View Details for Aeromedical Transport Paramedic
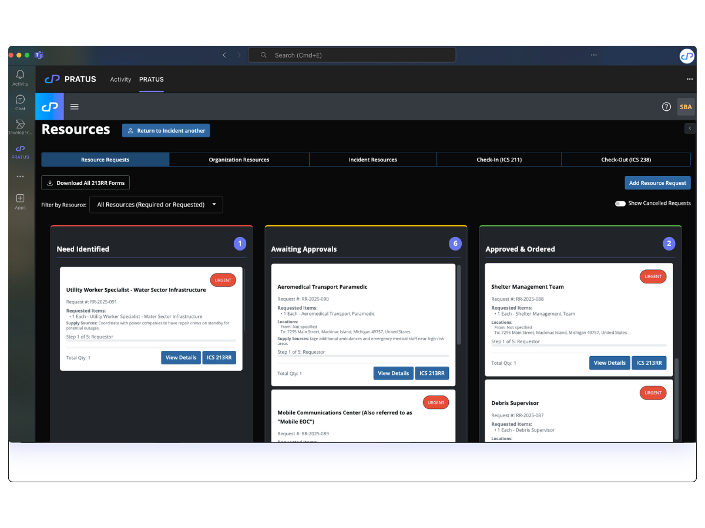 pos(393,373)
